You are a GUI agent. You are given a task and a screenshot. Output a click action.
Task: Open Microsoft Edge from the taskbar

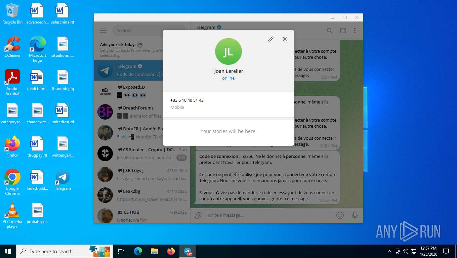tap(138, 251)
